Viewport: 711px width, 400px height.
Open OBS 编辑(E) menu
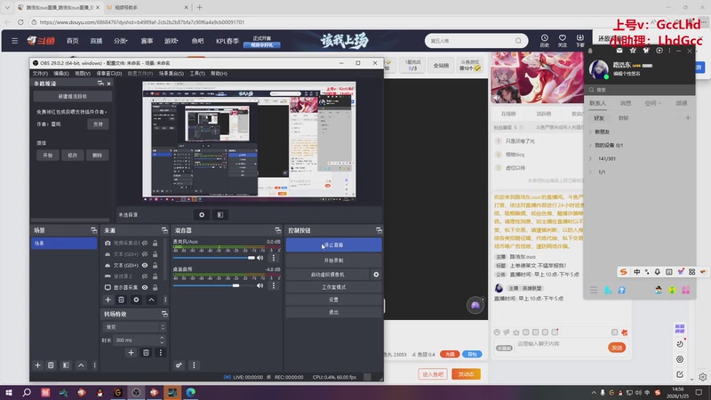pos(61,74)
